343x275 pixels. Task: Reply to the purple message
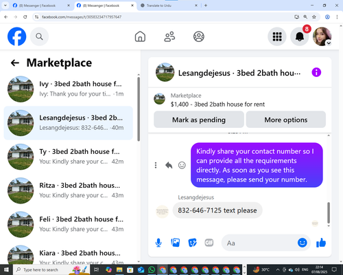point(169,165)
